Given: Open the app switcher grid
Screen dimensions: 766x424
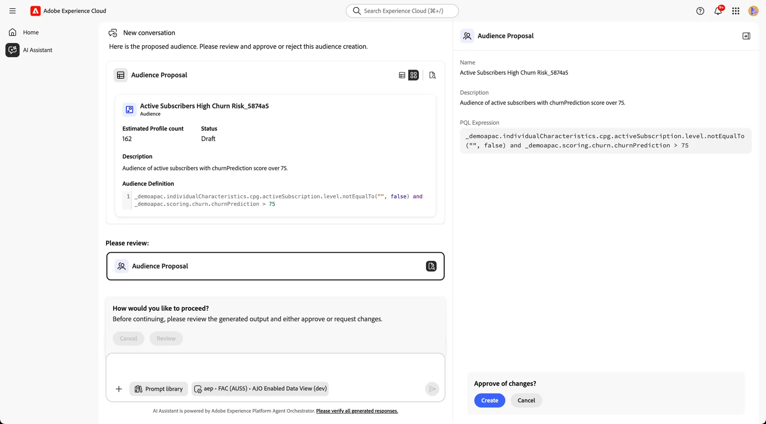Looking at the screenshot, I should (x=736, y=11).
